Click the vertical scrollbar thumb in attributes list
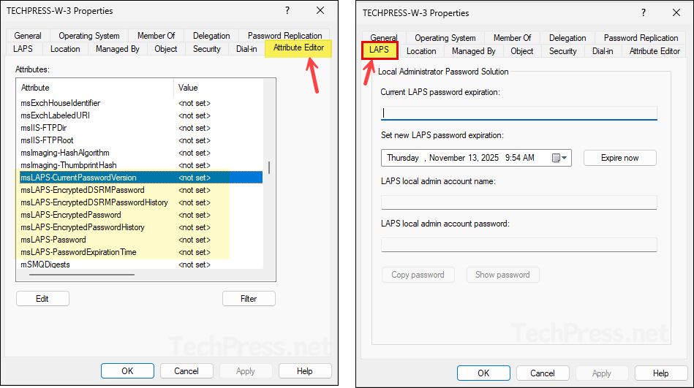 pyautogui.click(x=269, y=167)
